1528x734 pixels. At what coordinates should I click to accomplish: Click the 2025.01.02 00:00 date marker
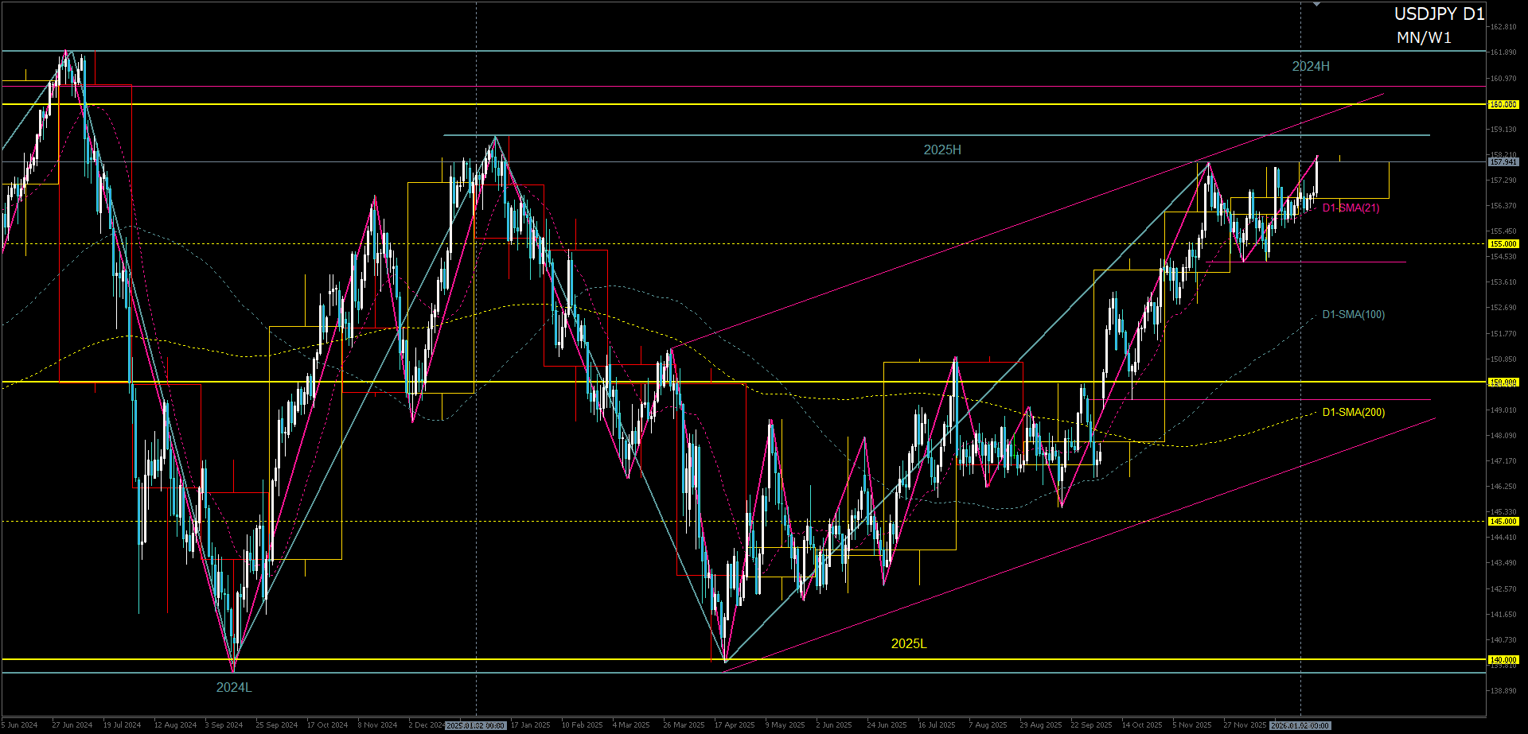(x=476, y=725)
